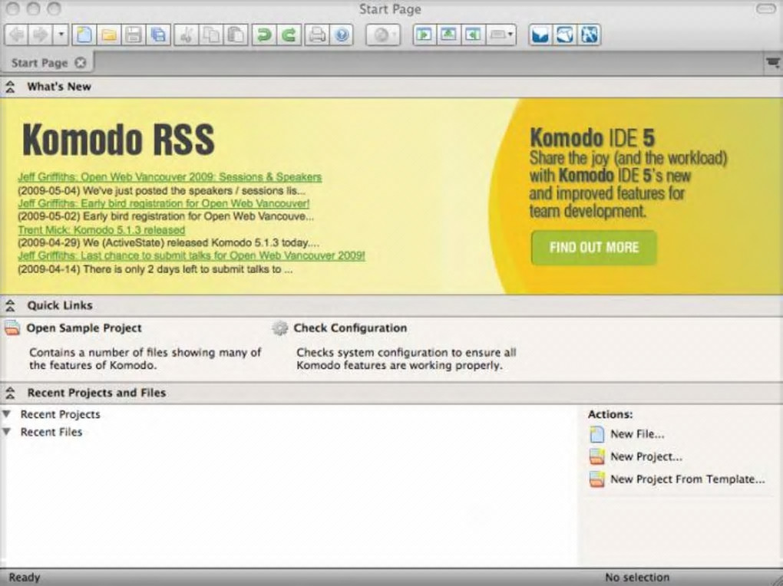Click the Ready status bar text
Viewport: 783px width, 586px height.
click(x=24, y=578)
